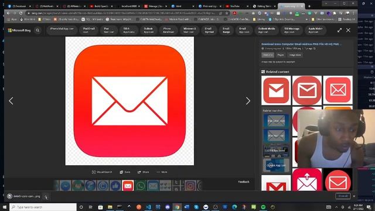Select the thumbs-up Like thumbnail in filmstrip
Viewport: 375px width, 211px height.
[x=115, y=186]
